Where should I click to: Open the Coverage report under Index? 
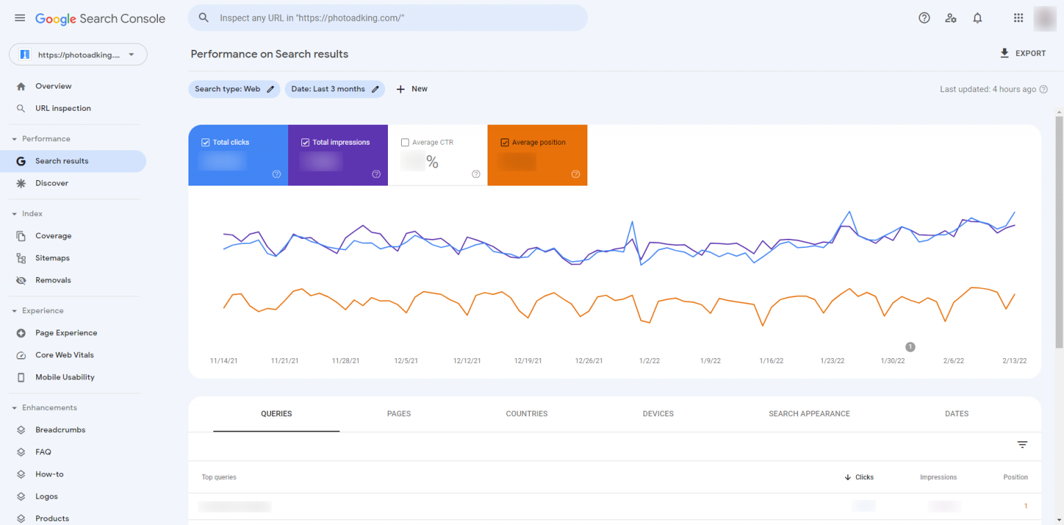[53, 235]
